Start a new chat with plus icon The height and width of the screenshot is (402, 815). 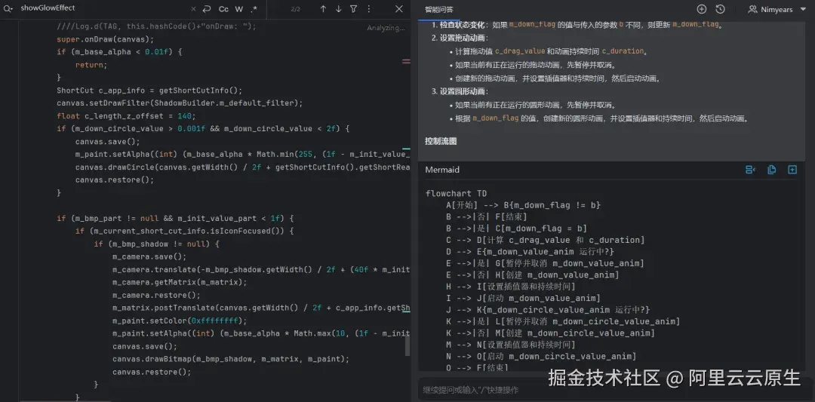click(x=702, y=9)
